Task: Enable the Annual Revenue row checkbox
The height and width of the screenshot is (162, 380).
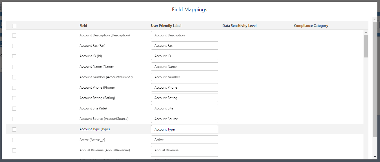Action: pyautogui.click(x=14, y=150)
